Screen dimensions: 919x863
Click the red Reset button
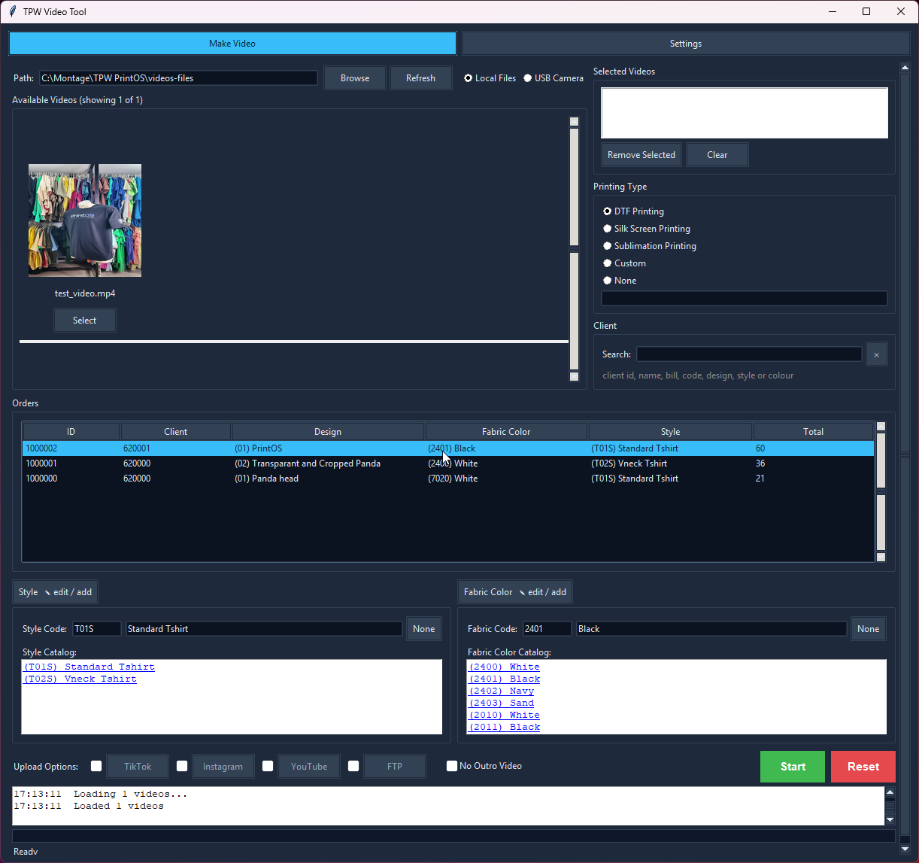(863, 767)
